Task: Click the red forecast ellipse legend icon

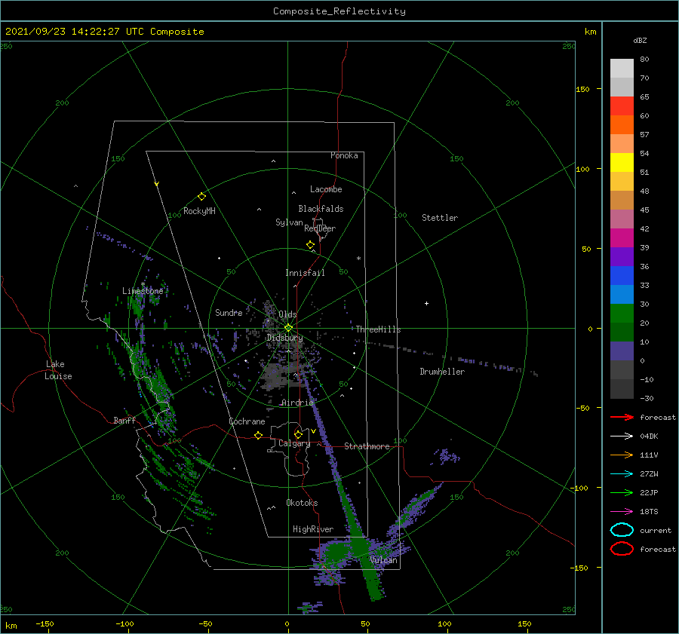Action: click(x=622, y=549)
